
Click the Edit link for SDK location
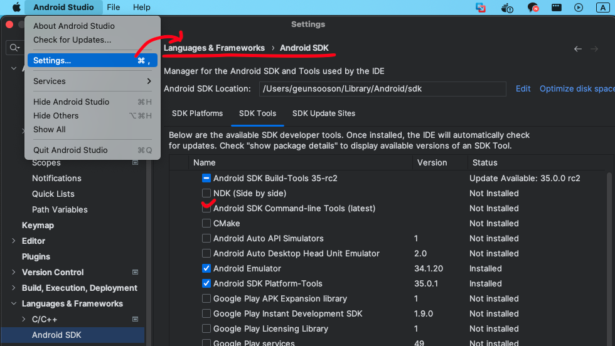(x=523, y=89)
